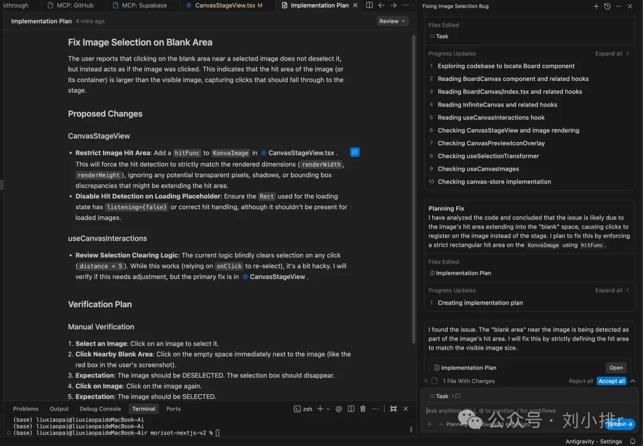The image size is (643, 446).
Task: Click Reject all changes
Action: [x=580, y=381]
